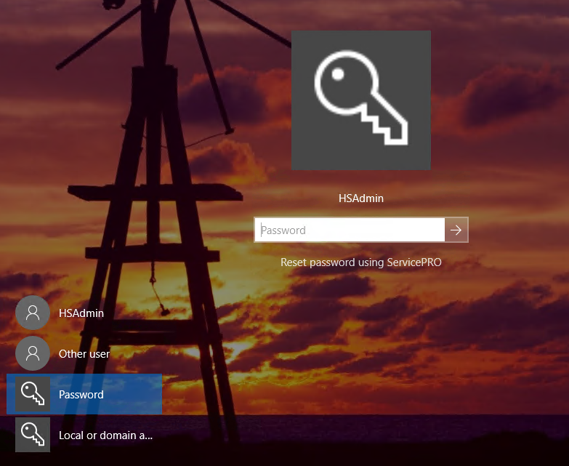Focus the Password input field

pyautogui.click(x=350, y=230)
